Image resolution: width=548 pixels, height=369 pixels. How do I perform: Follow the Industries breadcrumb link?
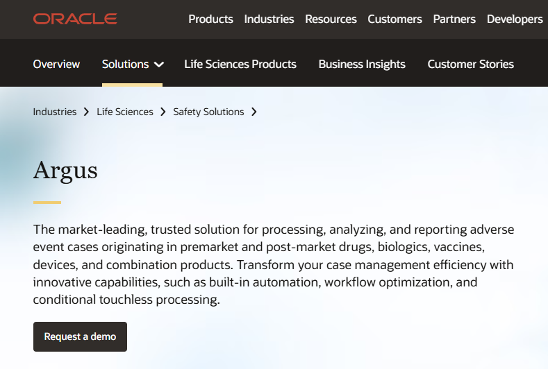(55, 111)
